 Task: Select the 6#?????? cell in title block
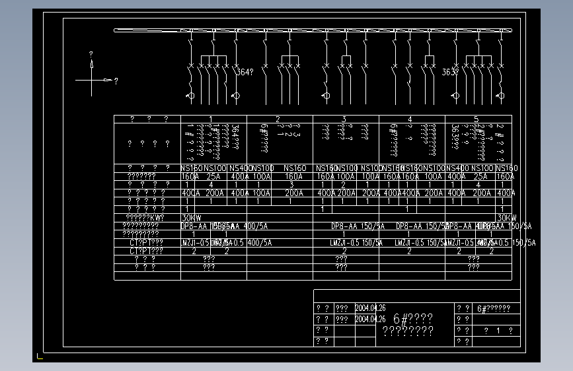[x=494, y=308]
